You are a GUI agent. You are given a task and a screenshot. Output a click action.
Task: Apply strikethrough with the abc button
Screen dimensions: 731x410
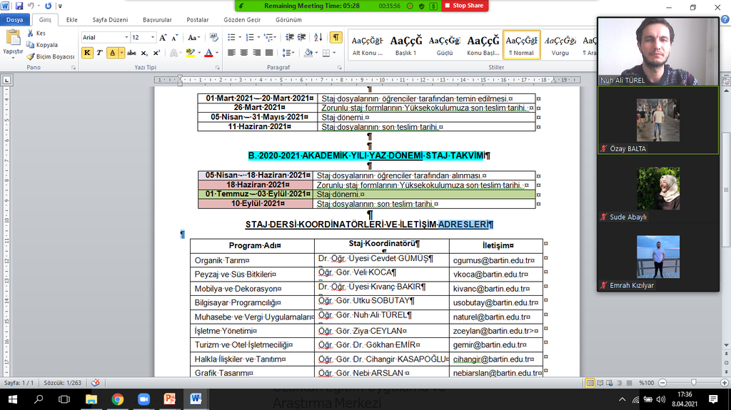tap(131, 53)
